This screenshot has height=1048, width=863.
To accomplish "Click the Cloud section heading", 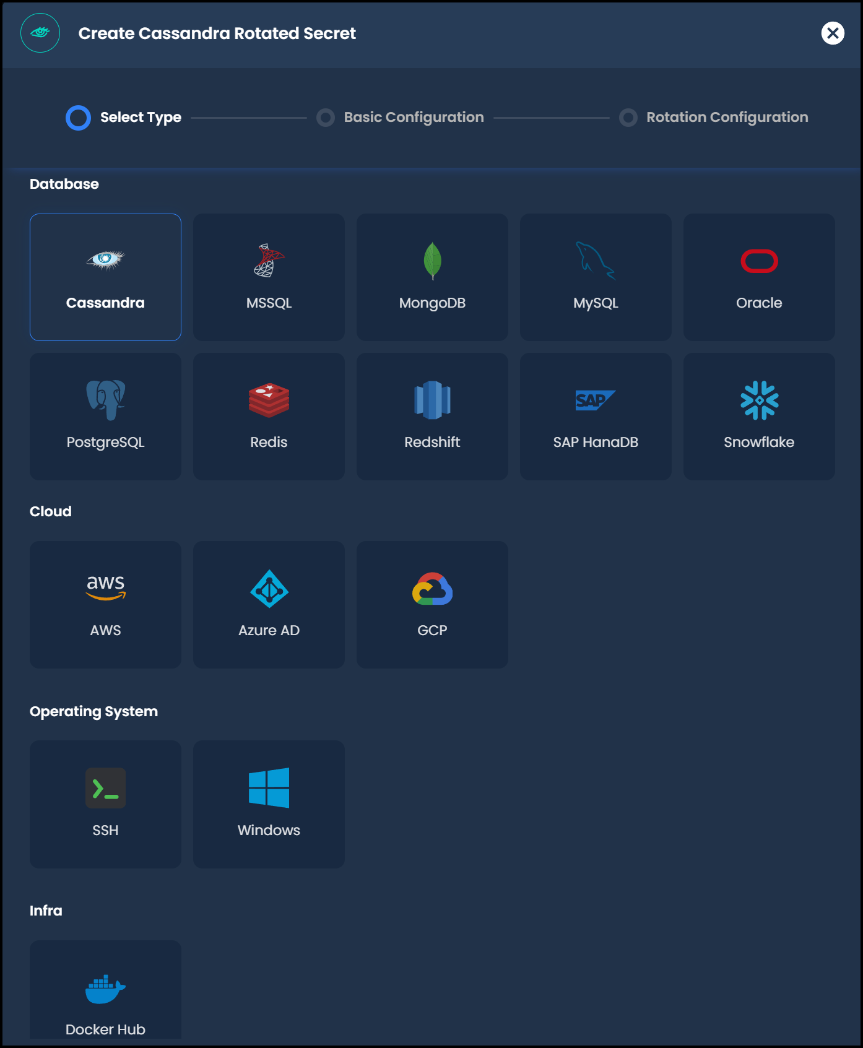I will pyautogui.click(x=51, y=511).
